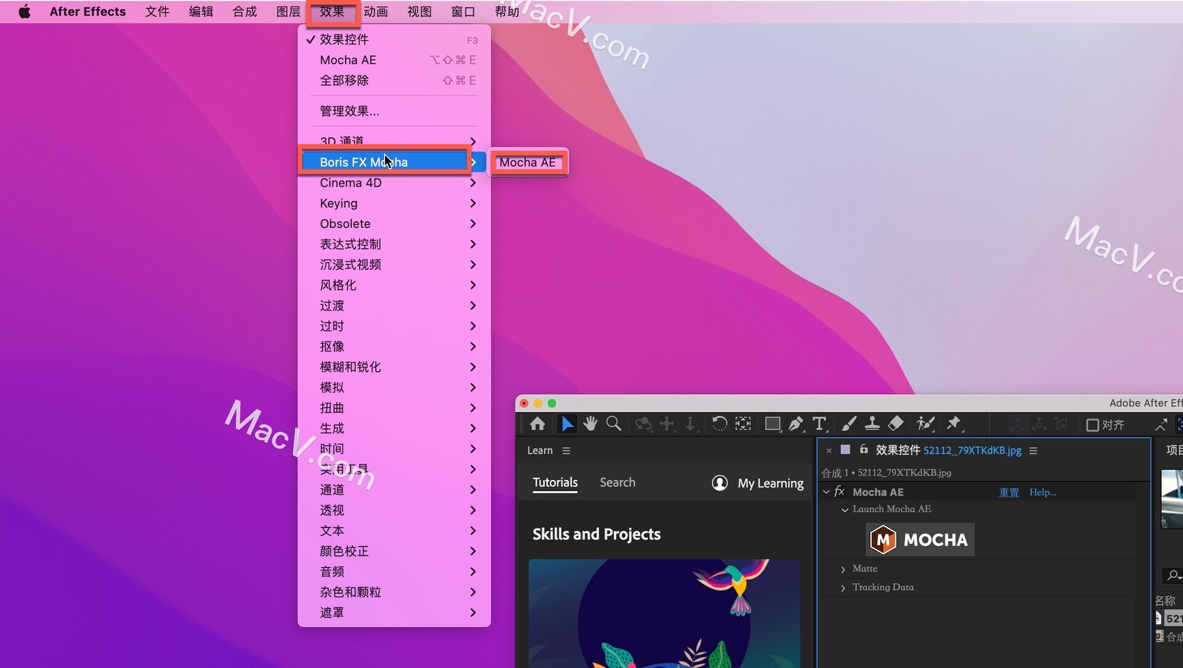1183x668 pixels.
Task: Toggle the checked 效果控件 menu entry
Action: click(394, 39)
